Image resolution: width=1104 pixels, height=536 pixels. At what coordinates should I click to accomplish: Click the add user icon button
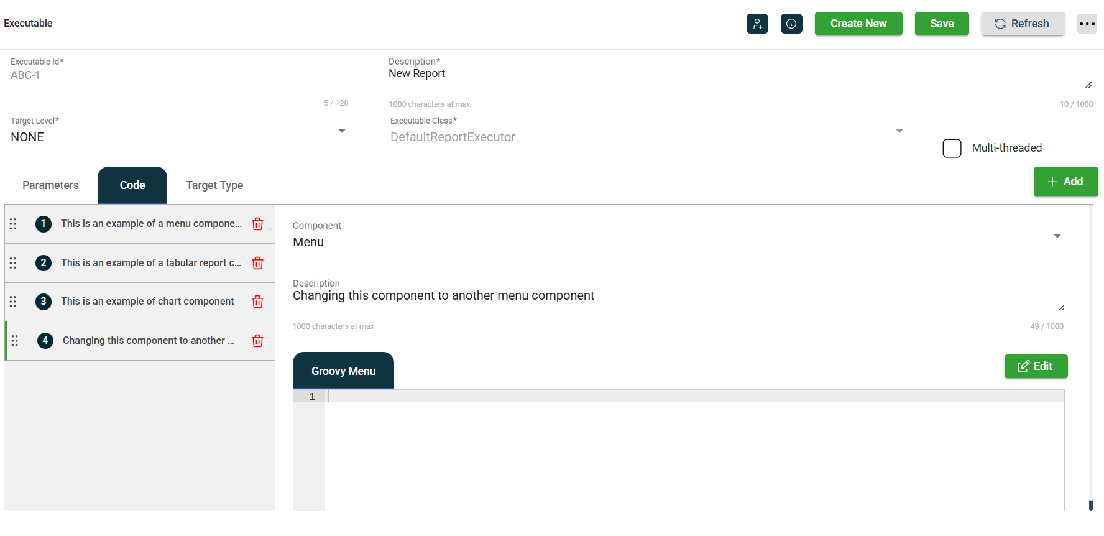757,24
